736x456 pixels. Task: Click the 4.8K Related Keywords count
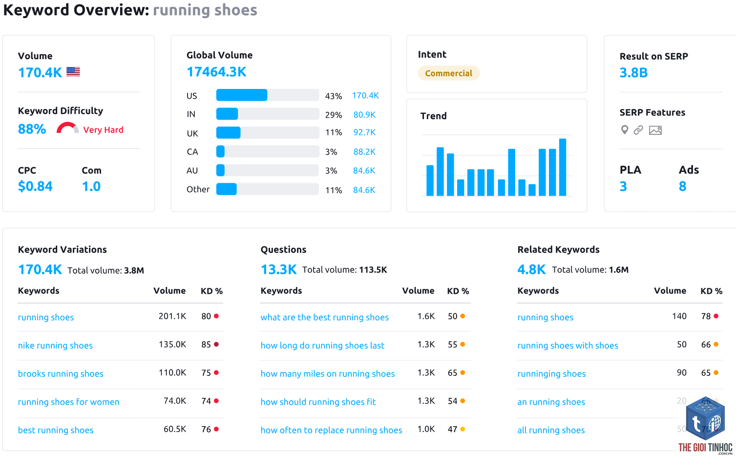click(x=531, y=270)
